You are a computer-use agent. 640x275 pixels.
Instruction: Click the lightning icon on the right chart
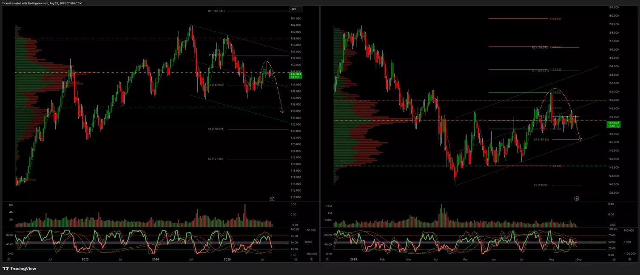(x=577, y=198)
